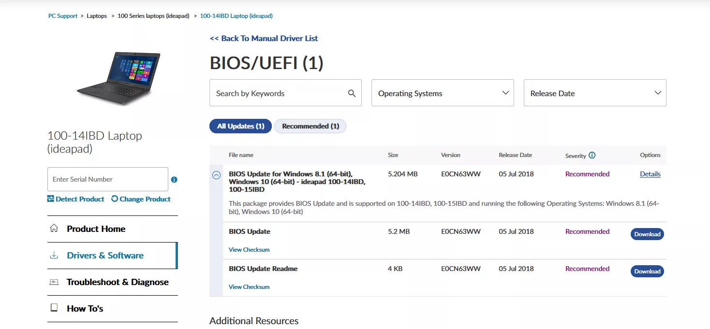Screen dimensions: 710x329
Task: Open the Details link
Action: pyautogui.click(x=650, y=174)
